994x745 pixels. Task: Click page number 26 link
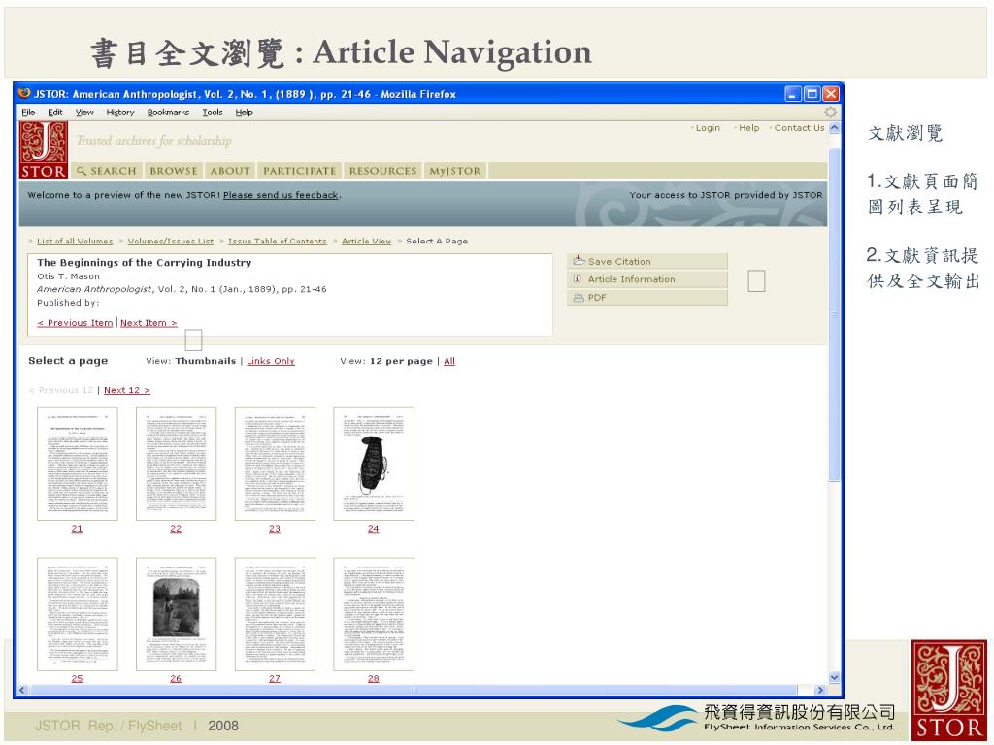176,678
